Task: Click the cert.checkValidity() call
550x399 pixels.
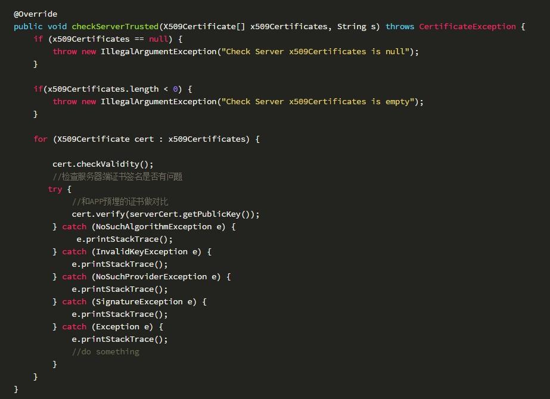Action: (102, 164)
